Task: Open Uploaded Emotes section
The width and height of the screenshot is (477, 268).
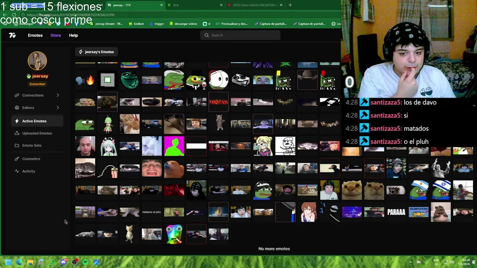Action: 37,133
